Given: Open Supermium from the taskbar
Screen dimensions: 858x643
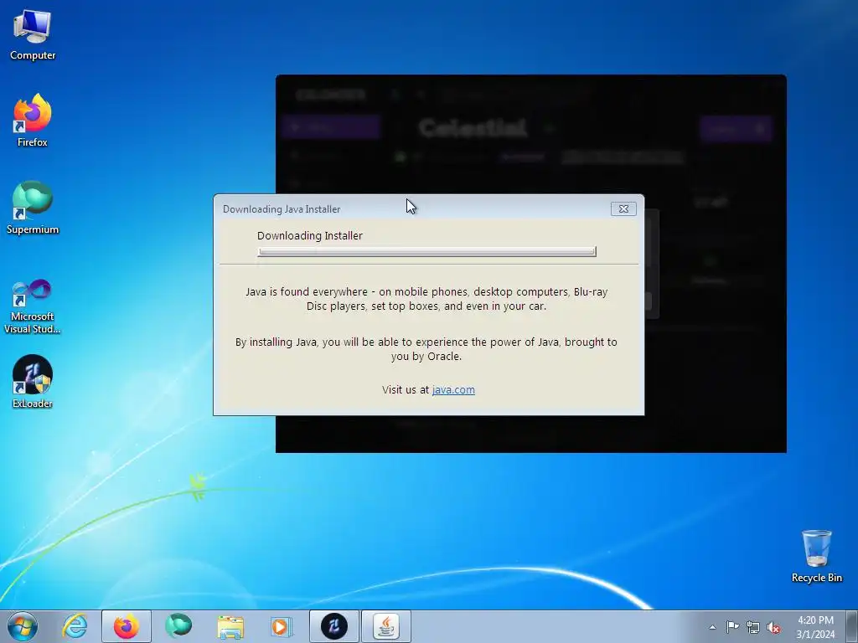Looking at the screenshot, I should tap(178, 626).
